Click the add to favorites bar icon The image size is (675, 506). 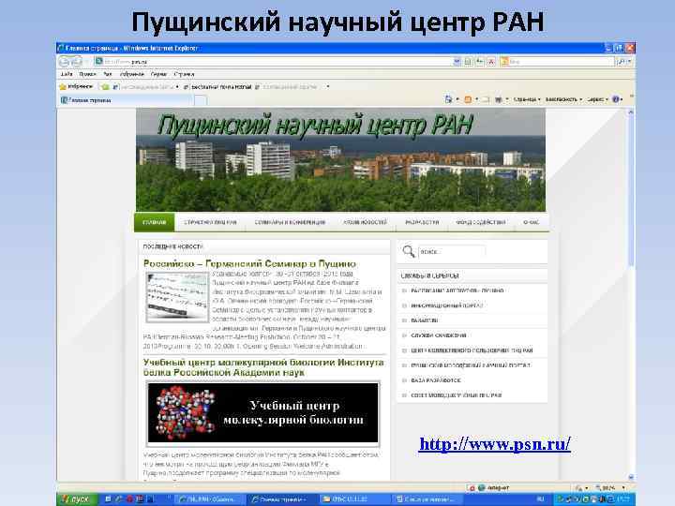105,87
